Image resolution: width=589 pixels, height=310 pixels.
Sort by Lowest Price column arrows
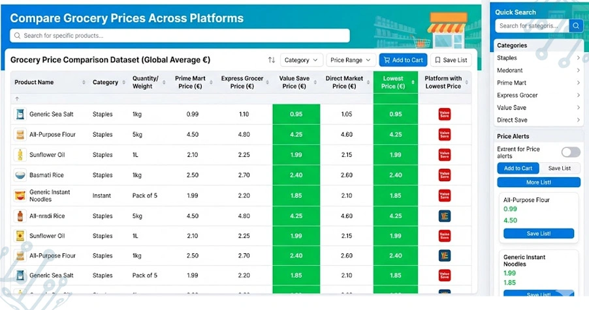413,82
